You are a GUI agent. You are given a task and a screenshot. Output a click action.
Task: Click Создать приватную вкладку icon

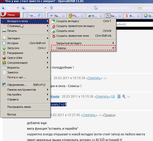[x=53, y=26]
